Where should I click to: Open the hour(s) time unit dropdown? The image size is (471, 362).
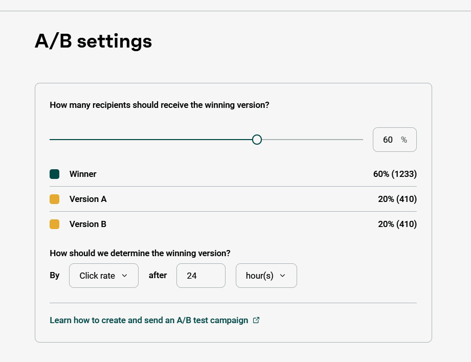pos(266,276)
